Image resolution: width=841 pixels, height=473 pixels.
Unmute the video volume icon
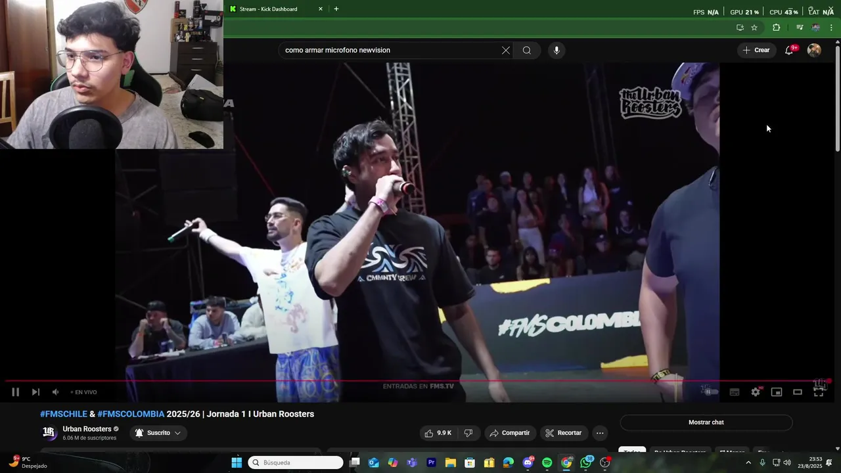coord(55,392)
